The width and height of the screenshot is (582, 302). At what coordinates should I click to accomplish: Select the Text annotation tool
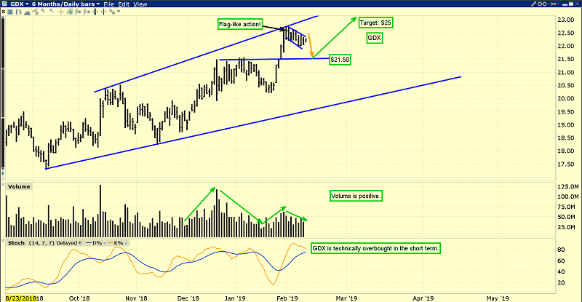click(10, 12)
